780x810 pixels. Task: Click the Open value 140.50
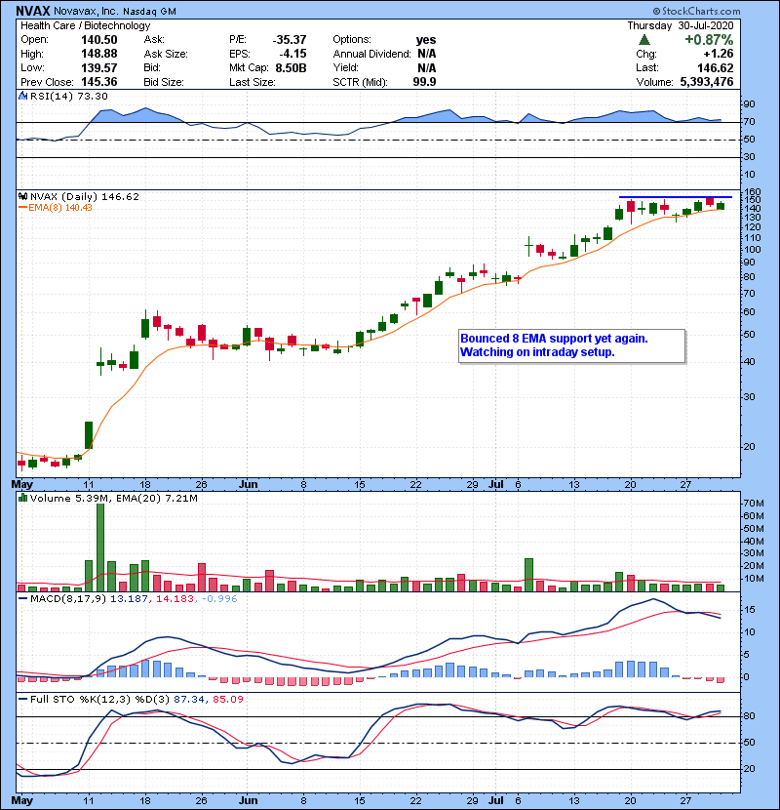99,40
